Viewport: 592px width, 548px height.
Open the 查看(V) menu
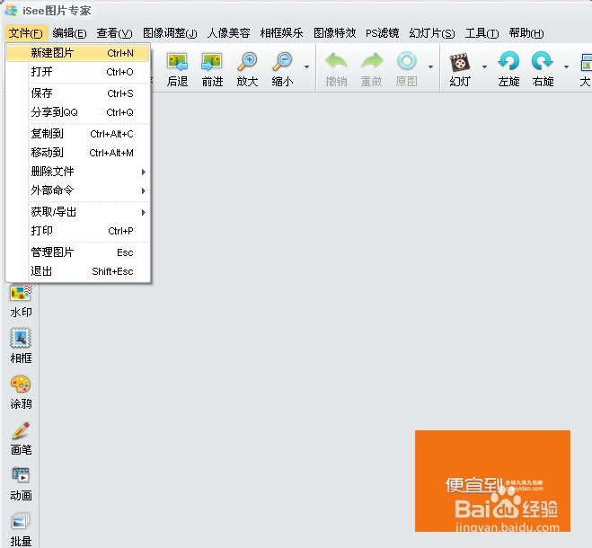point(114,33)
